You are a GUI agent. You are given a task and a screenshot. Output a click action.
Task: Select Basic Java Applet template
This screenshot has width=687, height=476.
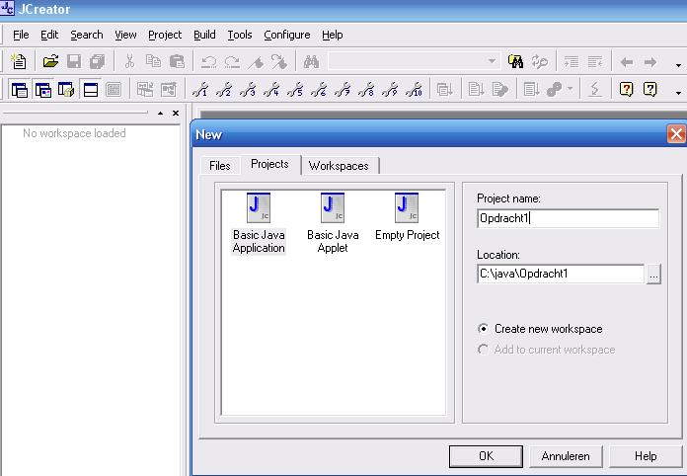tap(333, 223)
